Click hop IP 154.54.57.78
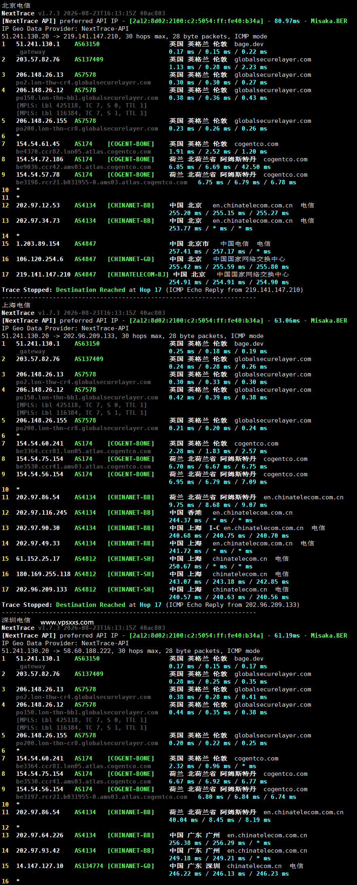Screen dimensions: 357x885 click(x=38, y=175)
